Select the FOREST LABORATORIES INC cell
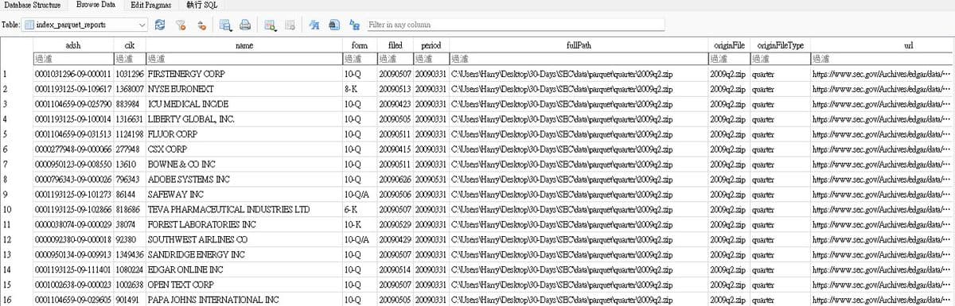955x306 pixels. click(244, 224)
